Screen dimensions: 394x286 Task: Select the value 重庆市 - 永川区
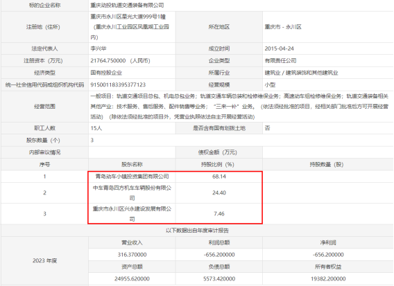pyautogui.click(x=283, y=27)
